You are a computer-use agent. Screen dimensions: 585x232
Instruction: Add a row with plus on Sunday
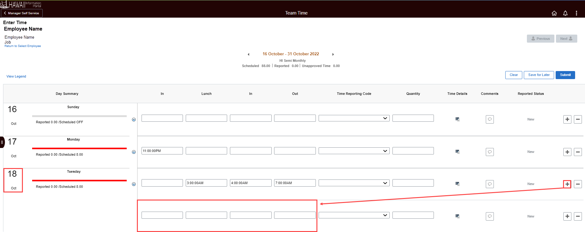tap(567, 120)
